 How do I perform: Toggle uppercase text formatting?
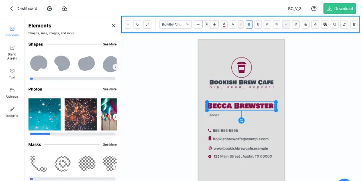tap(233, 24)
